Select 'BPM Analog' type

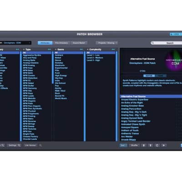[x=29, y=66]
